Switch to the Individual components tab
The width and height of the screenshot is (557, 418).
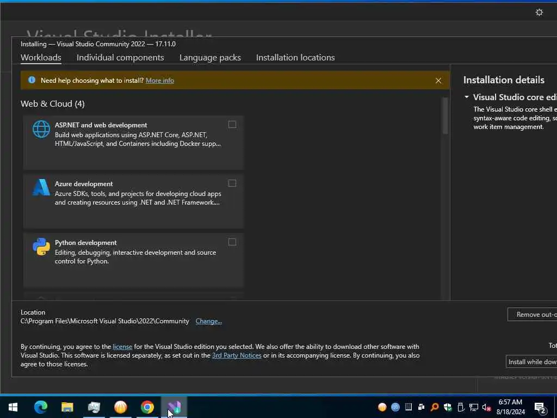[x=120, y=58]
